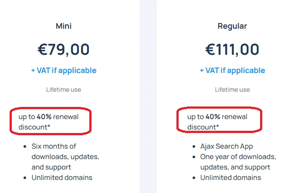Click the asterisk after Regular's discount
The height and width of the screenshot is (193, 288).
218,126
